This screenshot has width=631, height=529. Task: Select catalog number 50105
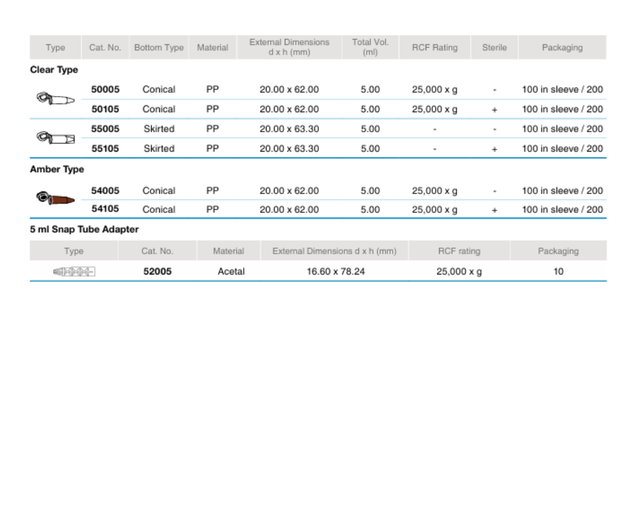click(x=105, y=109)
